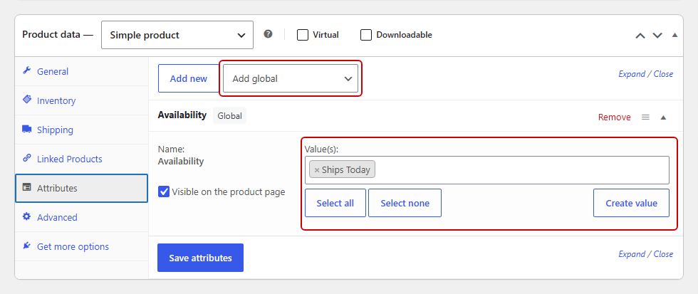The width and height of the screenshot is (698, 294).
Task: Move the Product data panel up
Action: [x=640, y=36]
